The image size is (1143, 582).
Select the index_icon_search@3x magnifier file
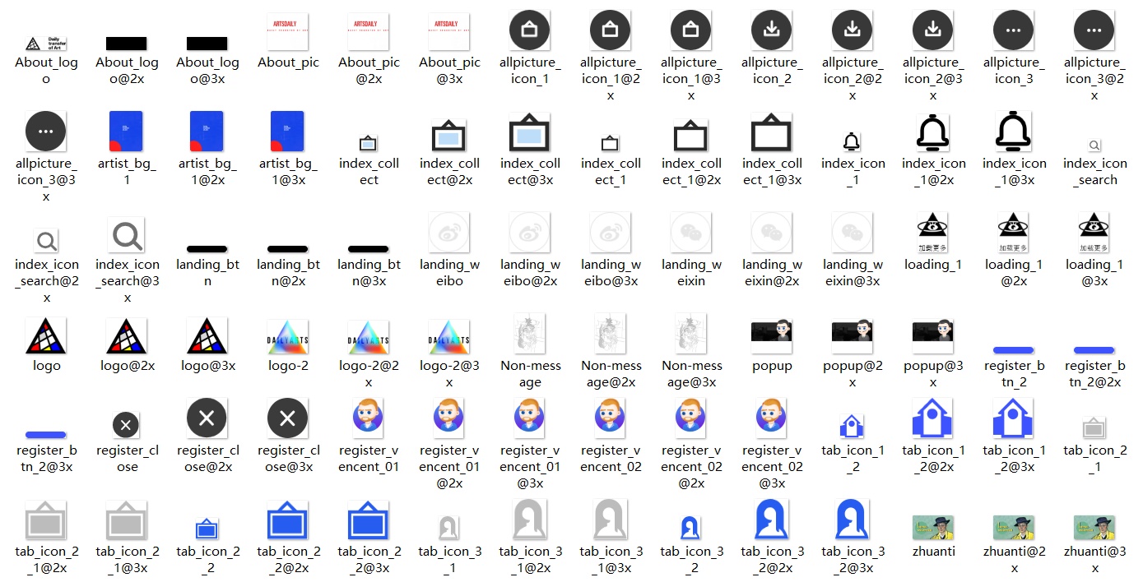[127, 235]
